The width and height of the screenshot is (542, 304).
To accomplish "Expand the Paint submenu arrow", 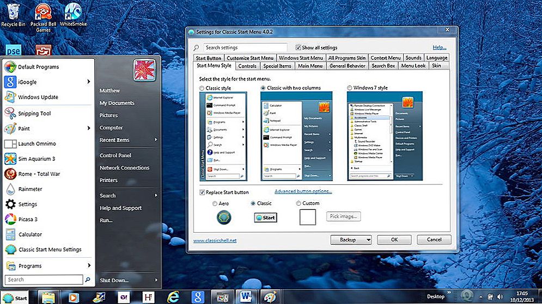I will tap(88, 128).
